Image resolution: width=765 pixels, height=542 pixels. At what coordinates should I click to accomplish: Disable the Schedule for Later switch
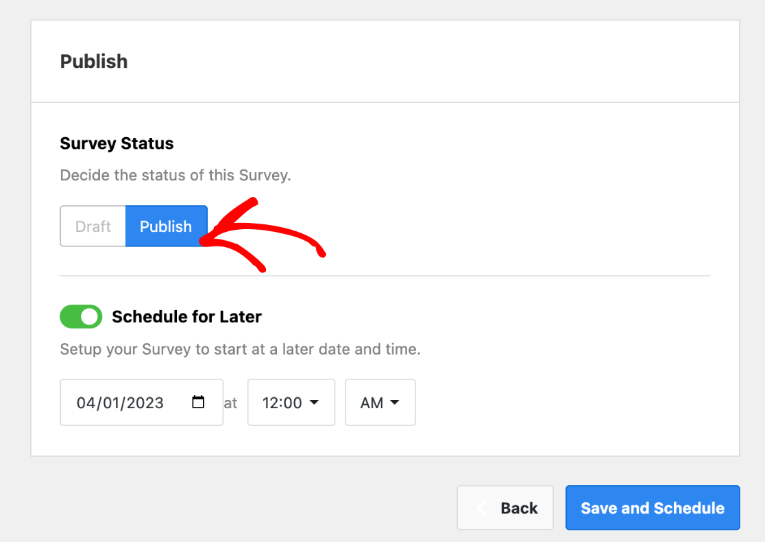coord(81,317)
